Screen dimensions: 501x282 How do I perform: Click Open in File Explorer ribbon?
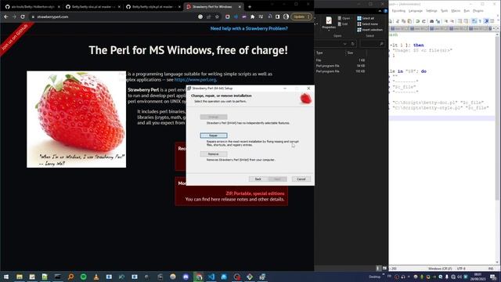pyautogui.click(x=344, y=19)
